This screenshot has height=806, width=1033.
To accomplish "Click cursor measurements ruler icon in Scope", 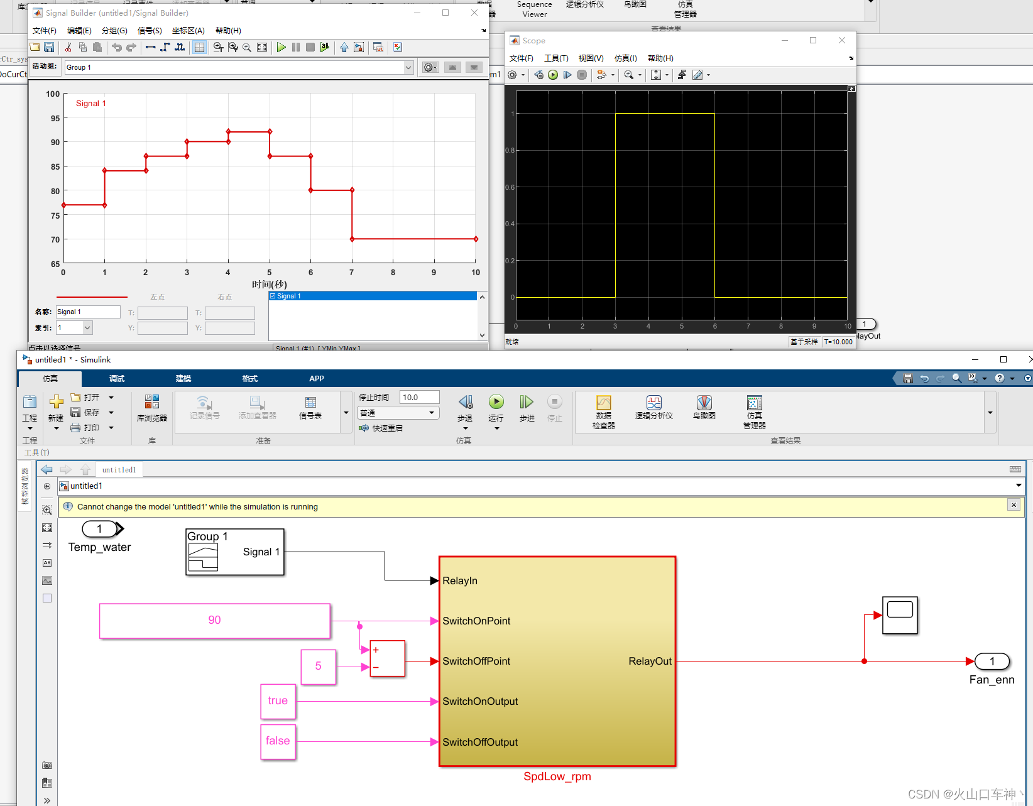I will pyautogui.click(x=697, y=75).
